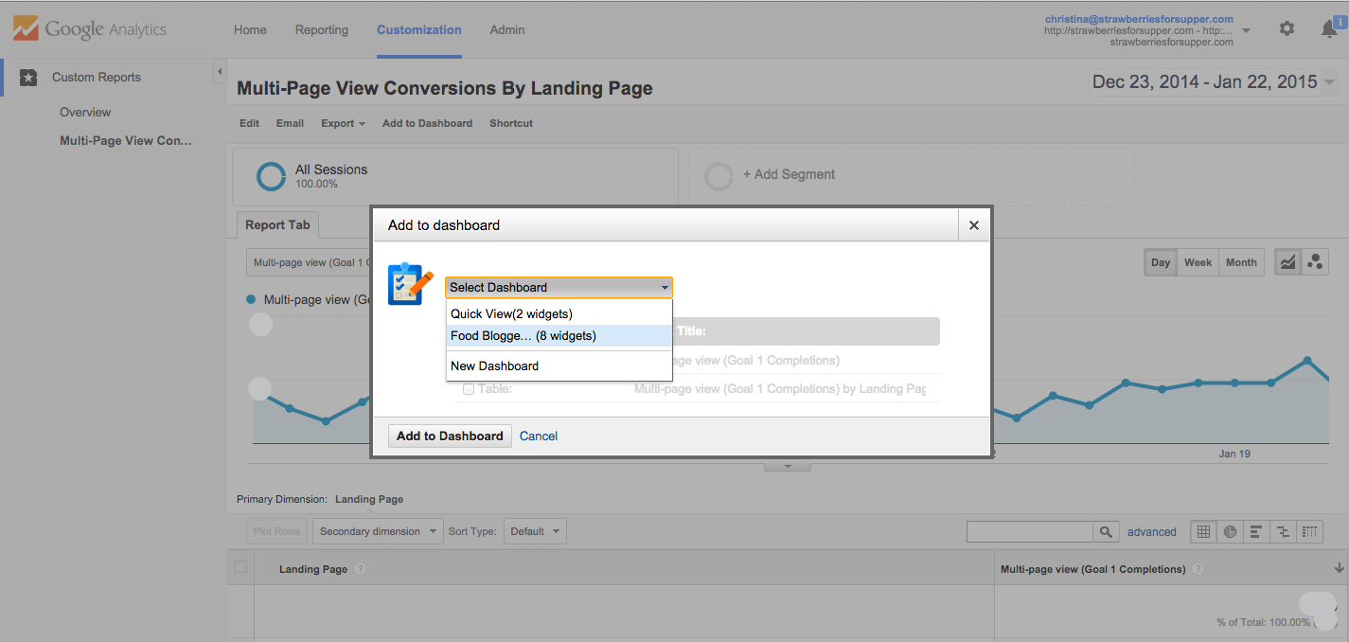Cancel the Add to dashboard dialog
This screenshot has width=1349, height=642.
(x=539, y=436)
